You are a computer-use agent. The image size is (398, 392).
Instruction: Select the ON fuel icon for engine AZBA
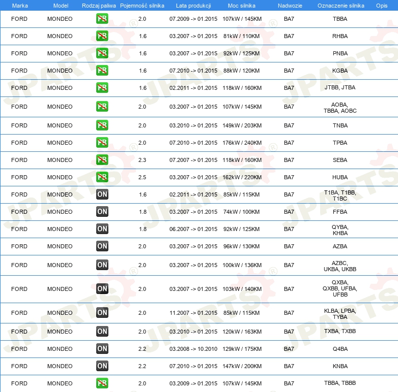coord(102,246)
